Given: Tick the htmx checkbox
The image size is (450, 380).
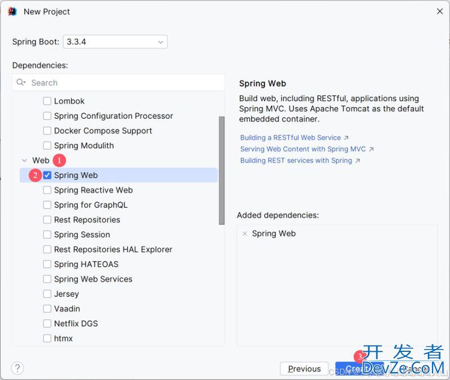Looking at the screenshot, I should (47, 338).
